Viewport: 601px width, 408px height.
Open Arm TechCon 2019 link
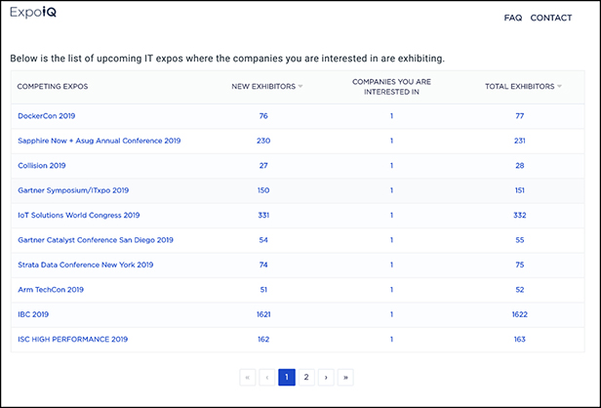[x=51, y=290]
